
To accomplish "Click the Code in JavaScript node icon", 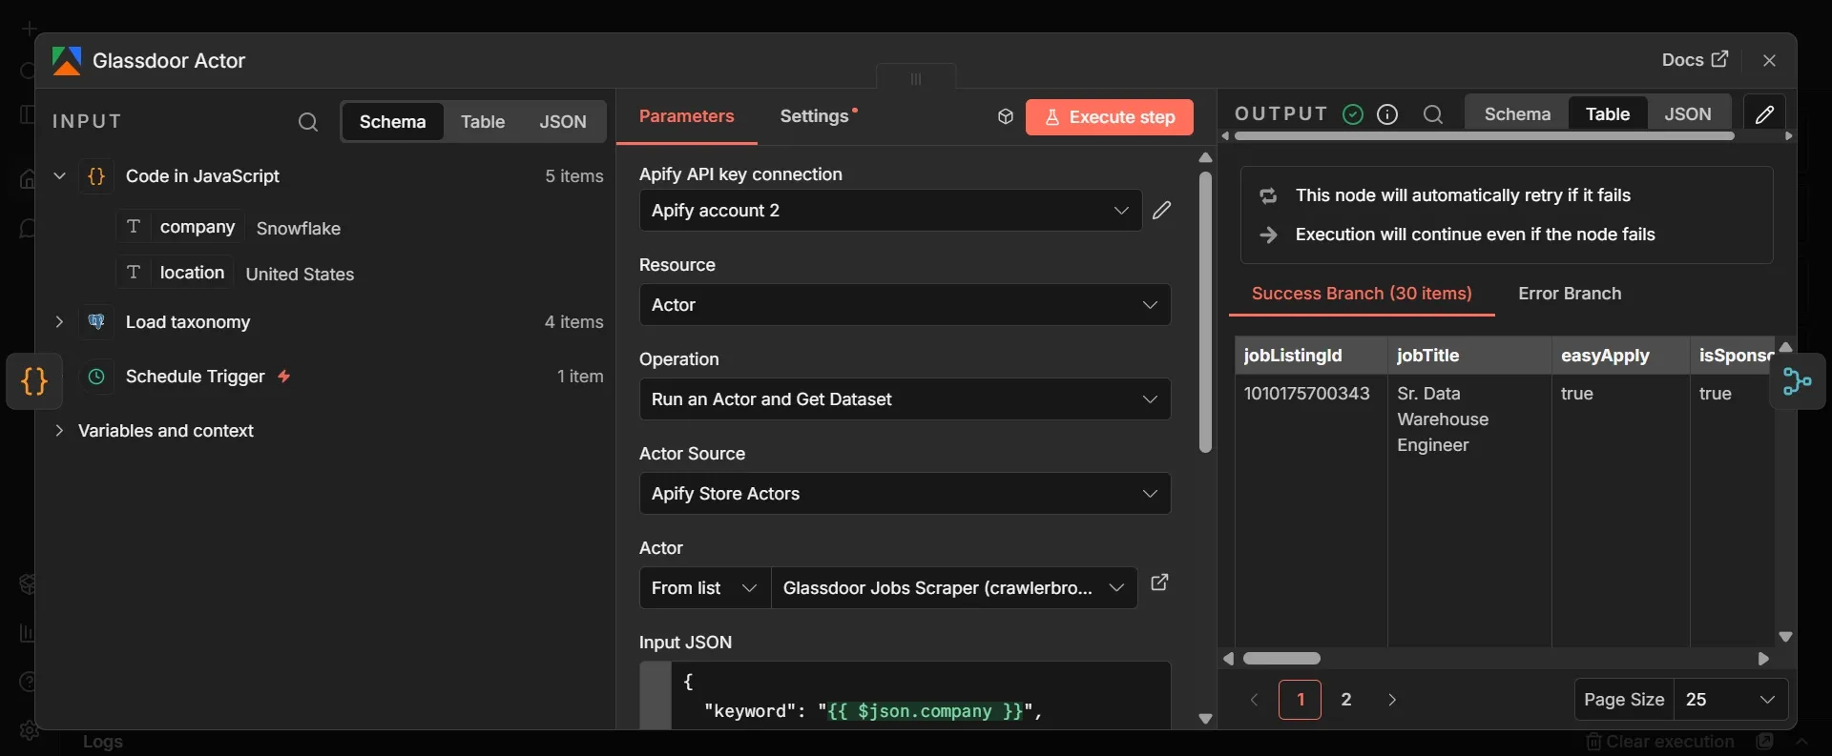I will pos(96,176).
